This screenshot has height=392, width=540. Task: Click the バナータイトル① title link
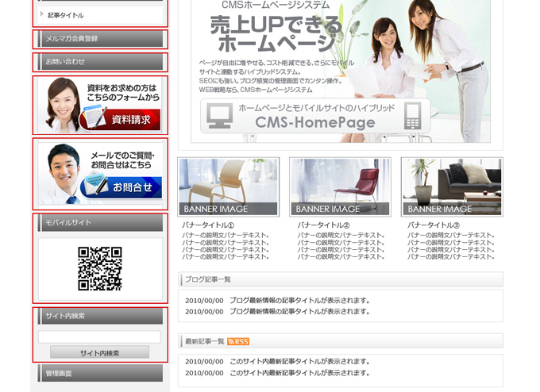208,225
